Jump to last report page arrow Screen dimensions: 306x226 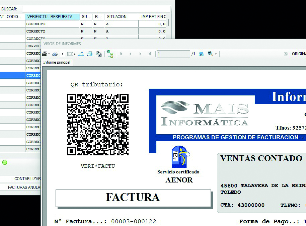[150, 54]
